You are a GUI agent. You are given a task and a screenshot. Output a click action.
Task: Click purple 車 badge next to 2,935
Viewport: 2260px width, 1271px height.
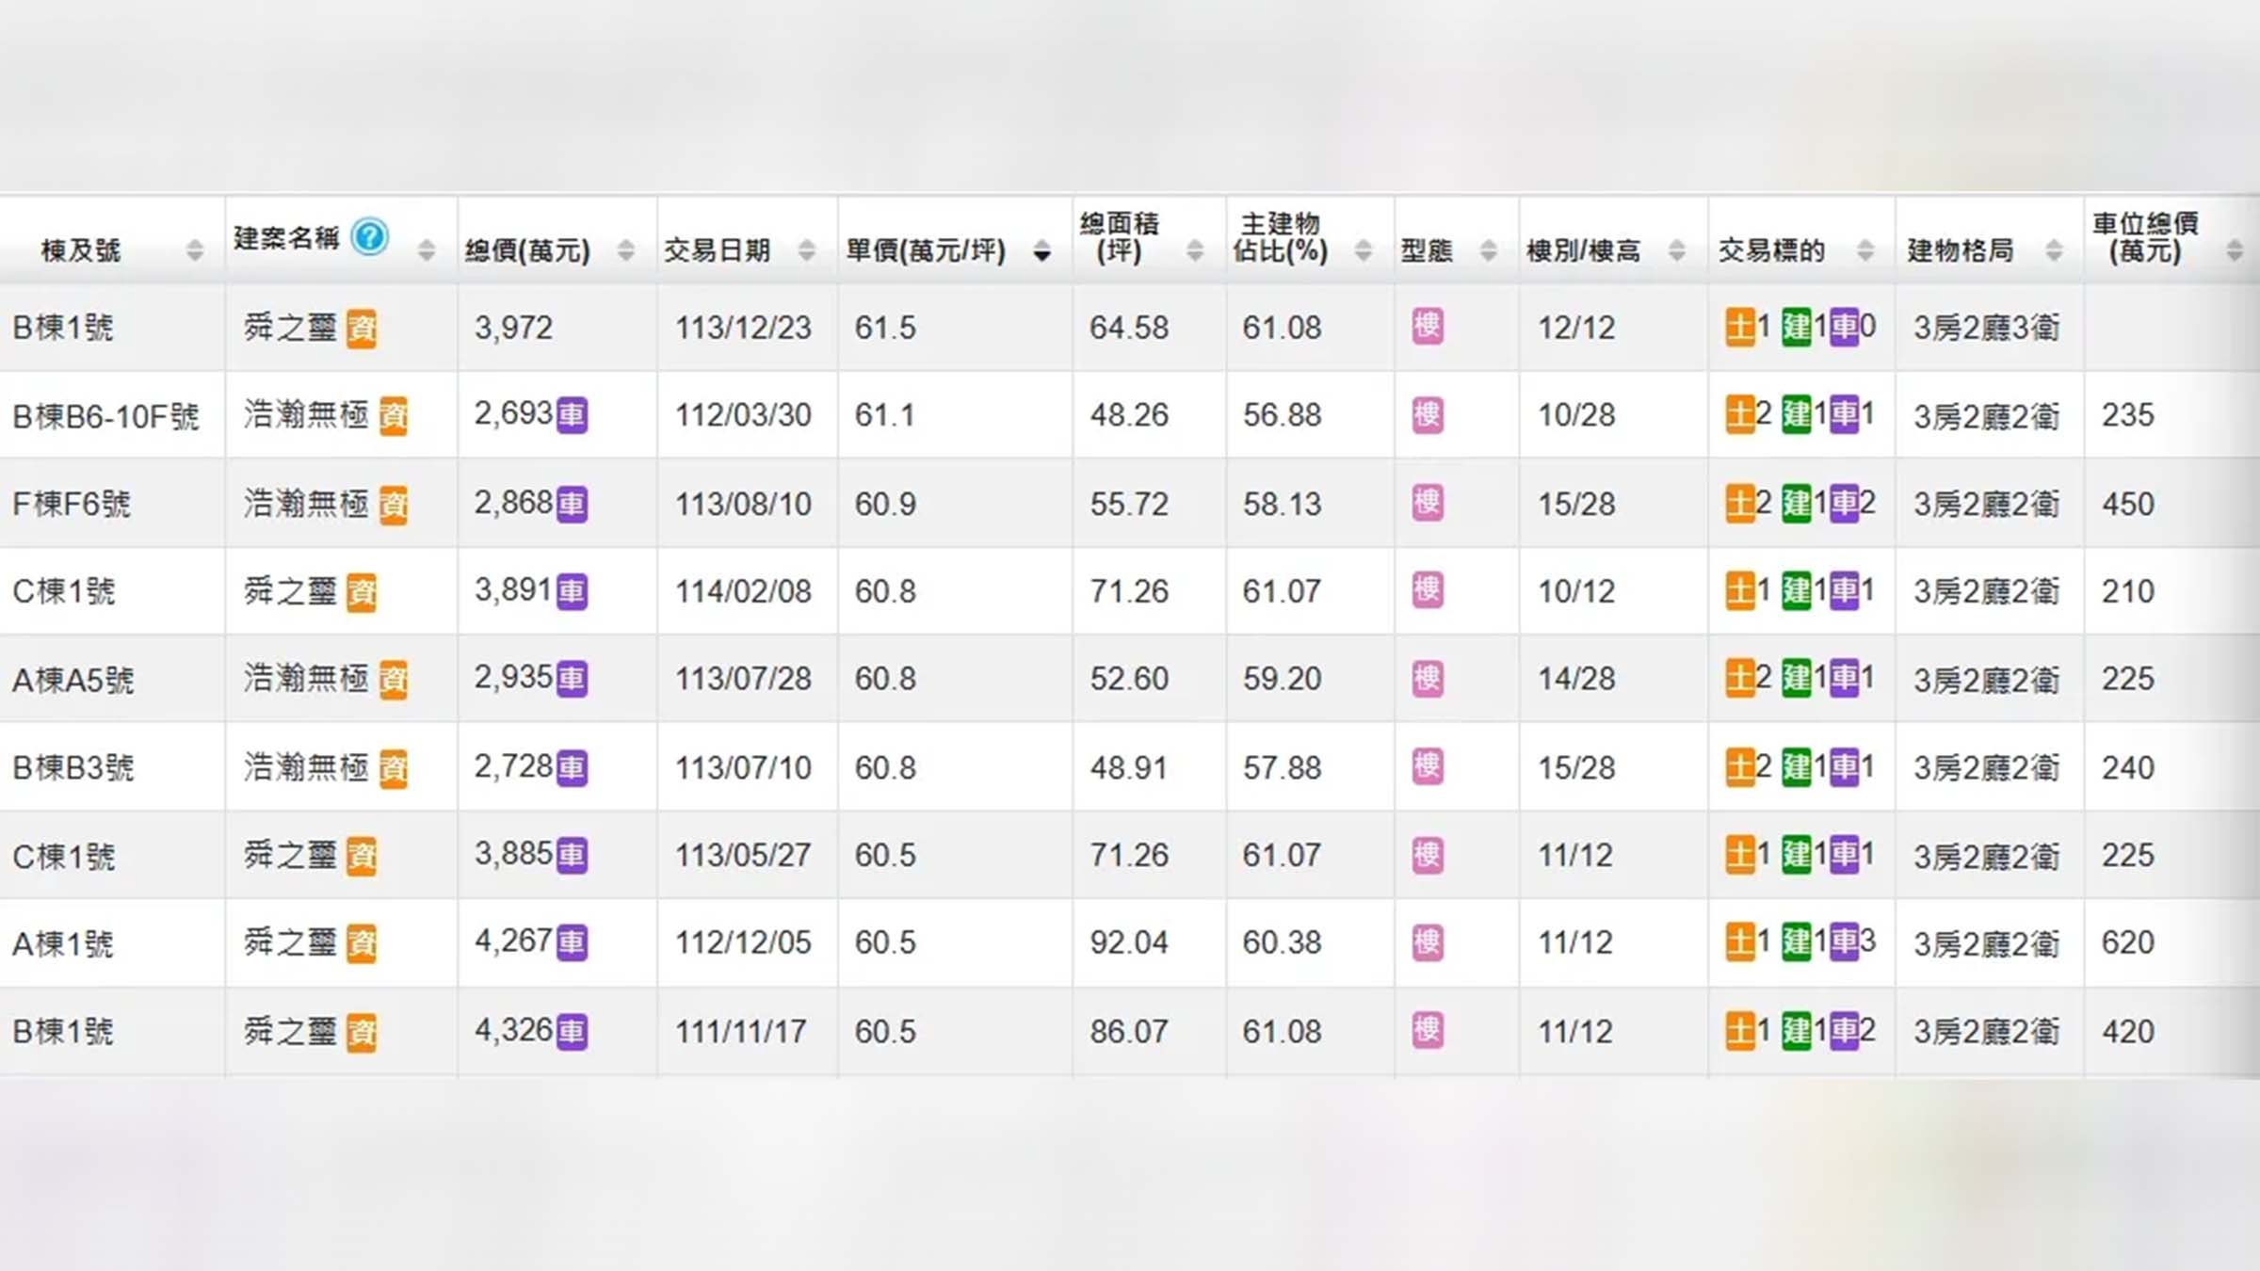572,679
